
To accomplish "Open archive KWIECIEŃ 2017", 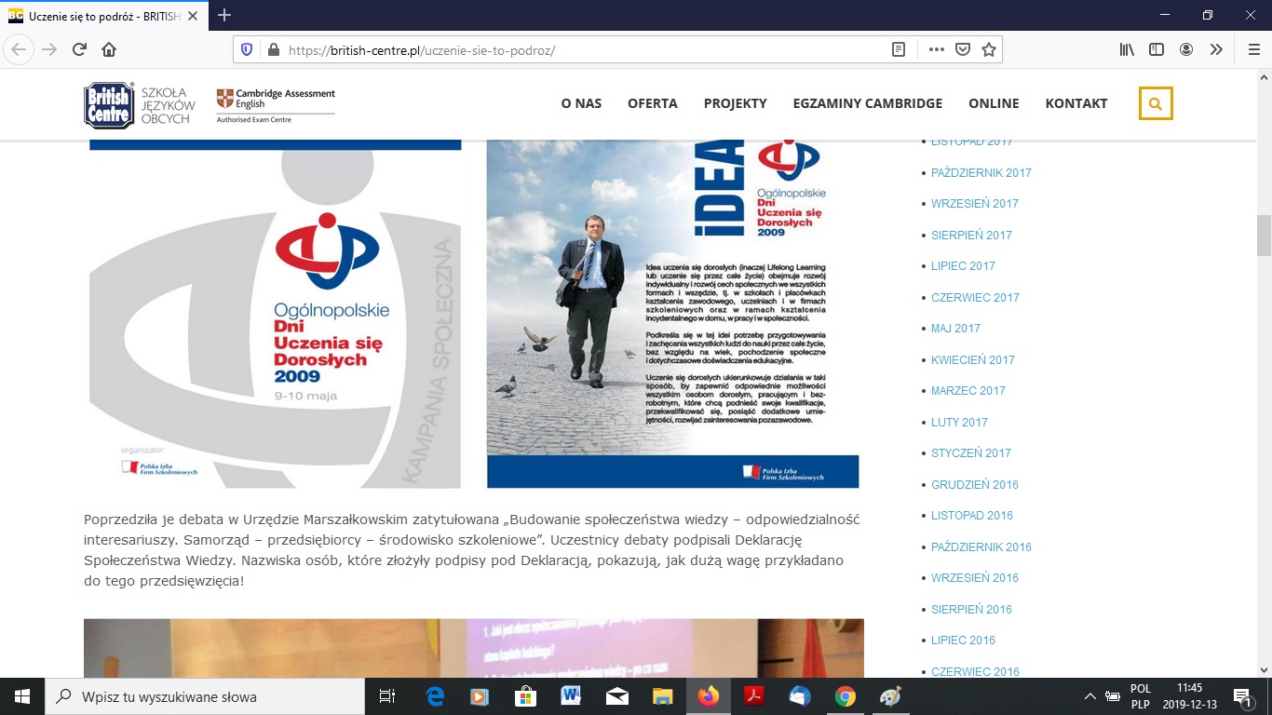I will 973,359.
